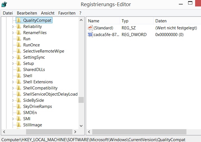Click the QualityCompat folder icon
Viewport: 201px width, 142px height.
click(19, 20)
